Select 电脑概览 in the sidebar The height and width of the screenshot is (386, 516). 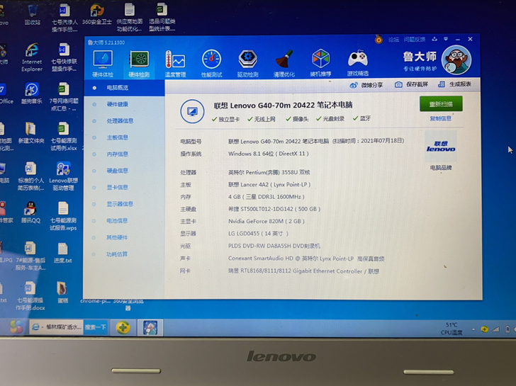[x=125, y=88]
